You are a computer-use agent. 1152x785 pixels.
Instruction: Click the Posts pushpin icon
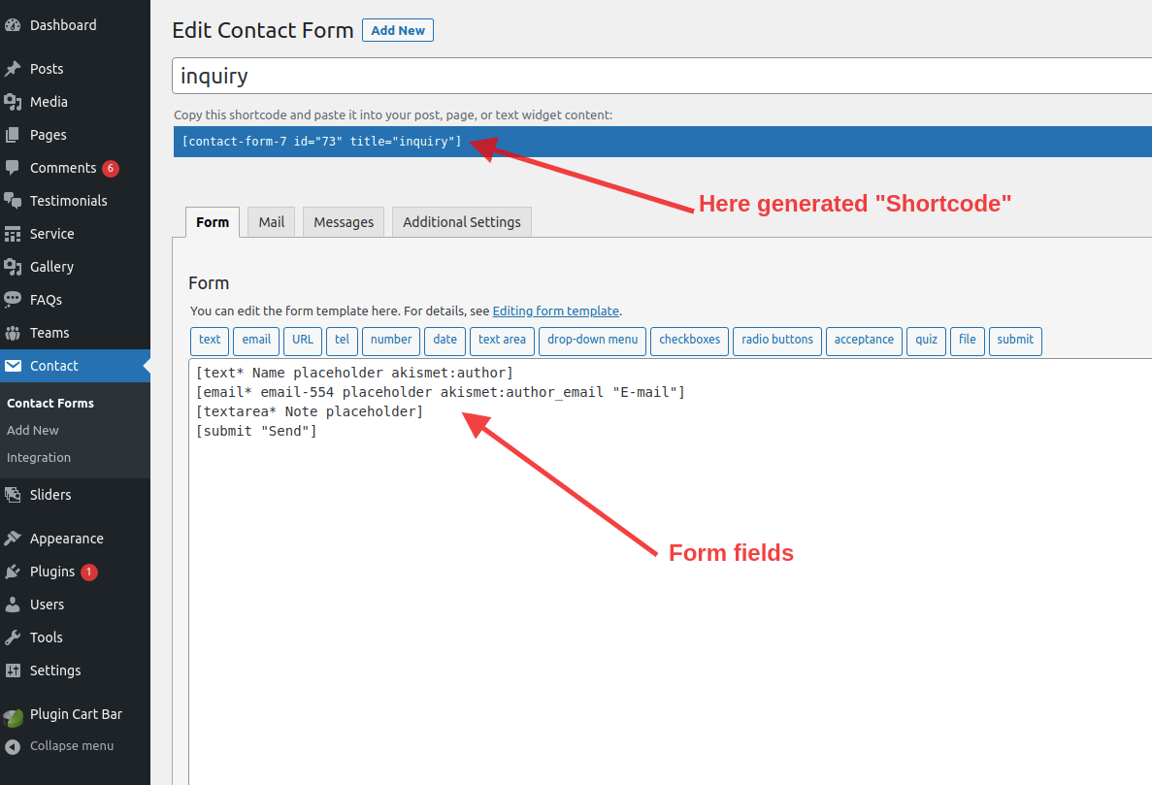pyautogui.click(x=13, y=69)
